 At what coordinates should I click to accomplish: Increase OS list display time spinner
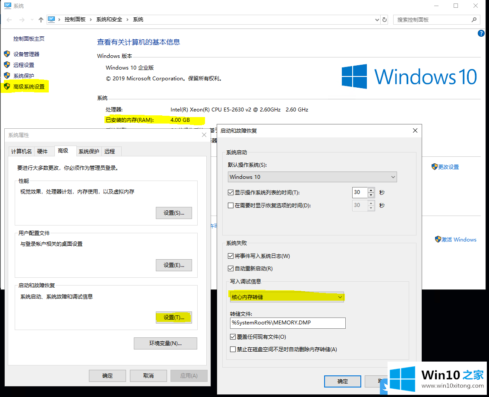click(371, 190)
